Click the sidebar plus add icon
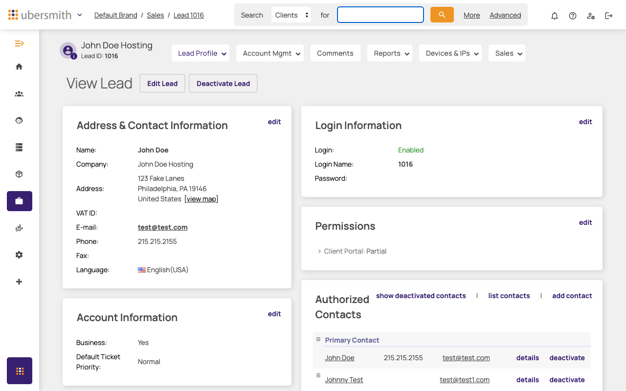 click(19, 282)
